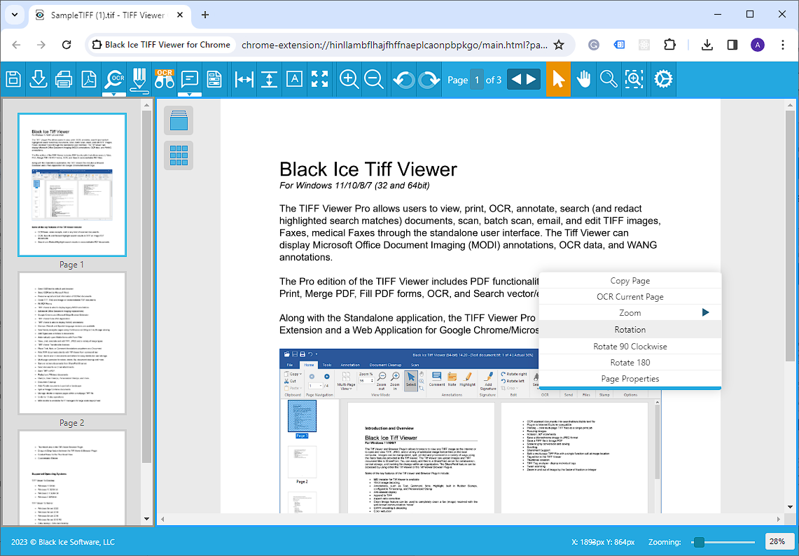Click the Save floppy disk icon
Viewport: 799px width, 556px height.
pyautogui.click(x=13, y=79)
